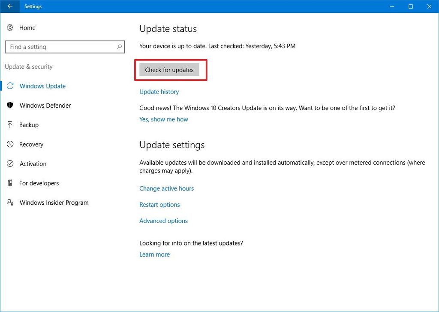Click the back arrow in the title bar
Viewport: 439px width, 312px height.
(9, 6)
